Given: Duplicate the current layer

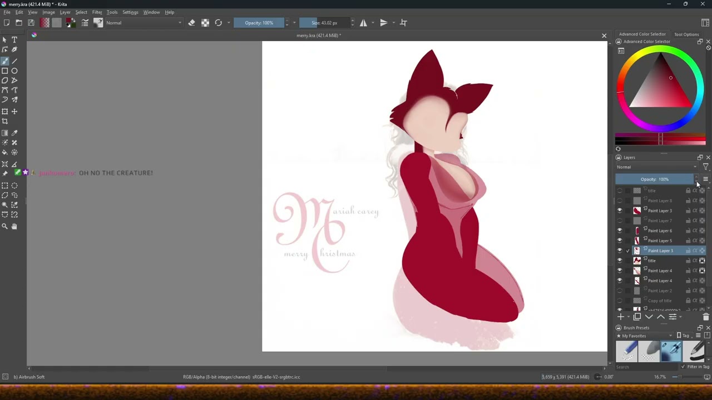Looking at the screenshot, I should (x=637, y=317).
